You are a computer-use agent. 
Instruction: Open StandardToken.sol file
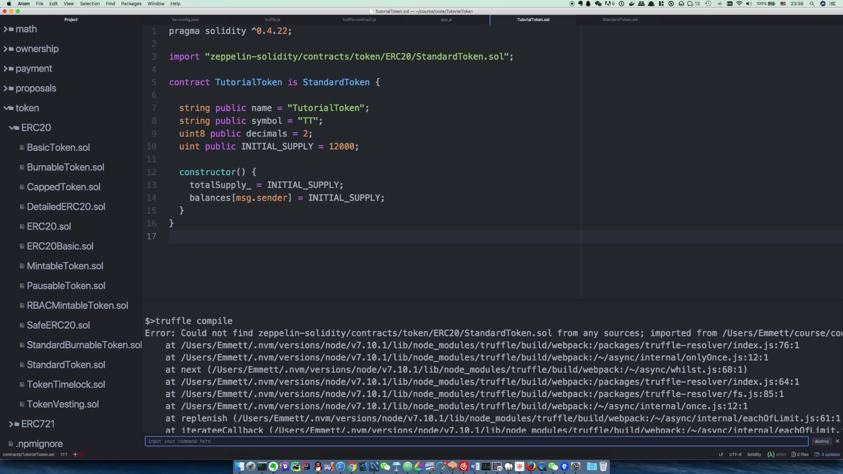pyautogui.click(x=65, y=364)
